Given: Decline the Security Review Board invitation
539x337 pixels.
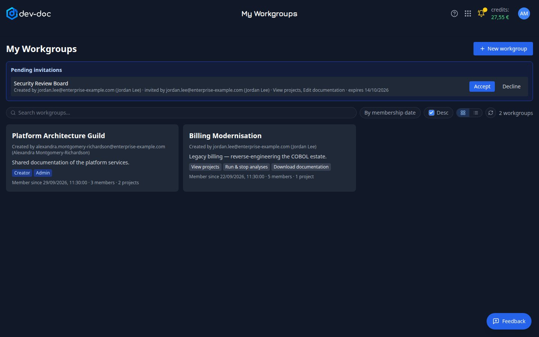Looking at the screenshot, I should point(511,86).
